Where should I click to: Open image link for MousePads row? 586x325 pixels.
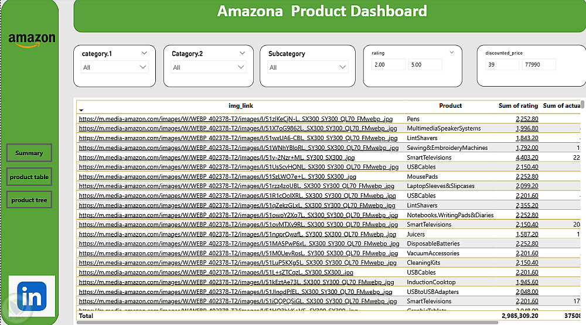tap(217, 176)
